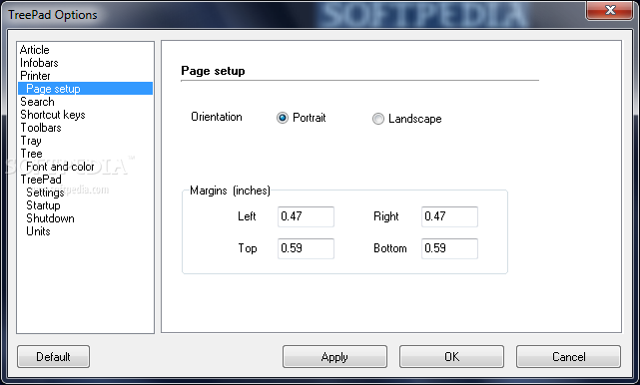Select the highlighted Page setup item

85,89
